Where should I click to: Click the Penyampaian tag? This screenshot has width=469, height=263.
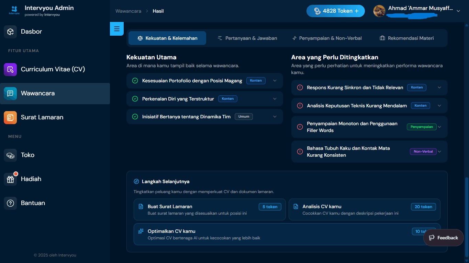pos(422,127)
